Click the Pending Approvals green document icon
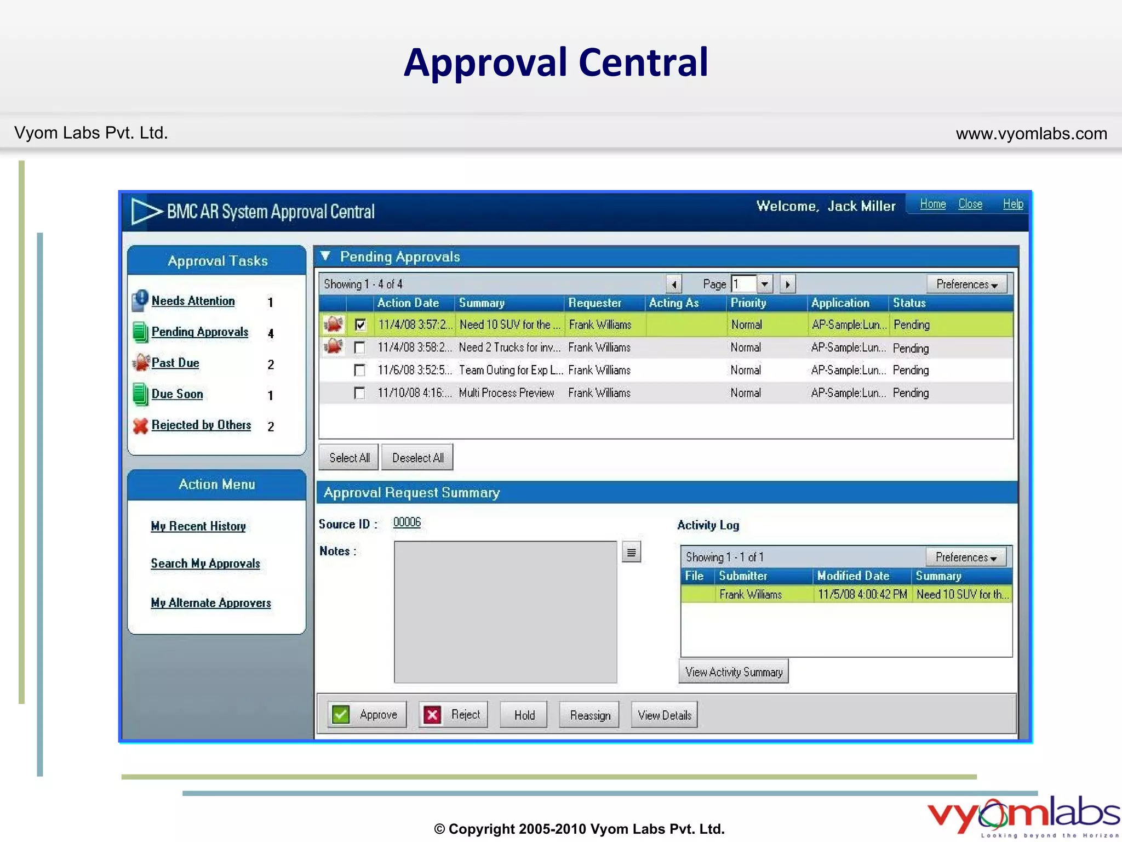The image size is (1122, 842). (x=140, y=332)
